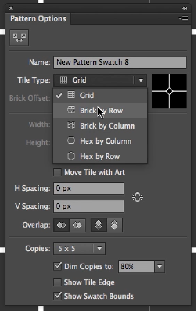Viewport: 196px width, 311px height.
Task: Enable the Show Tile Edge checkbox
Action: tap(57, 282)
